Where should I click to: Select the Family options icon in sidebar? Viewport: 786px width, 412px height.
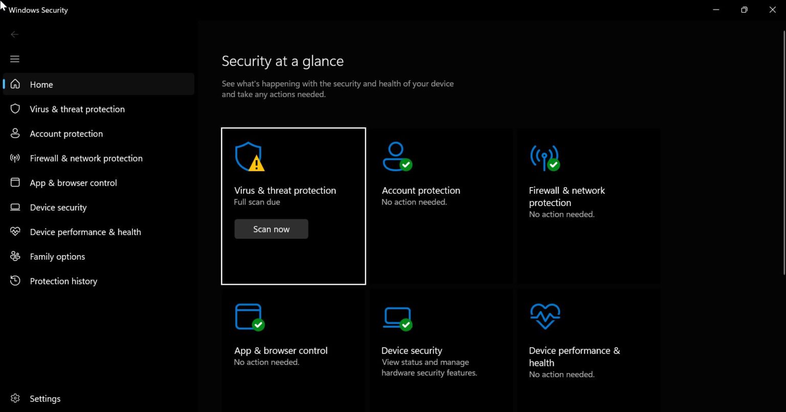[x=15, y=256]
